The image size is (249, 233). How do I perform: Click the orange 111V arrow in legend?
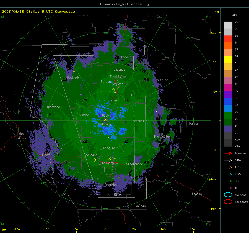pos(228,167)
